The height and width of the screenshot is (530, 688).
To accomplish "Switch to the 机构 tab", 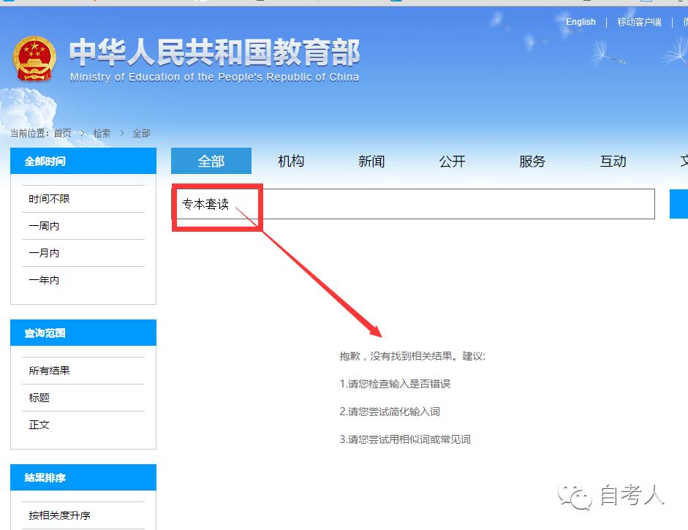I will click(291, 161).
